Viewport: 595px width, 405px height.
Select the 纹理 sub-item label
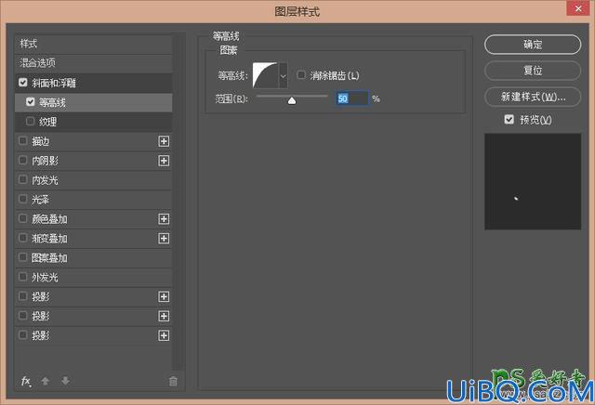pyautogui.click(x=47, y=122)
